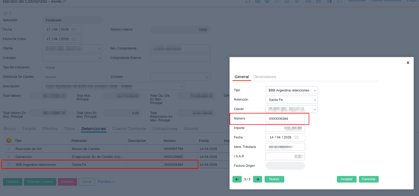The width and height of the screenshot is (419, 196).
Task: Close the retention dialog with X
Action: [x=408, y=63]
